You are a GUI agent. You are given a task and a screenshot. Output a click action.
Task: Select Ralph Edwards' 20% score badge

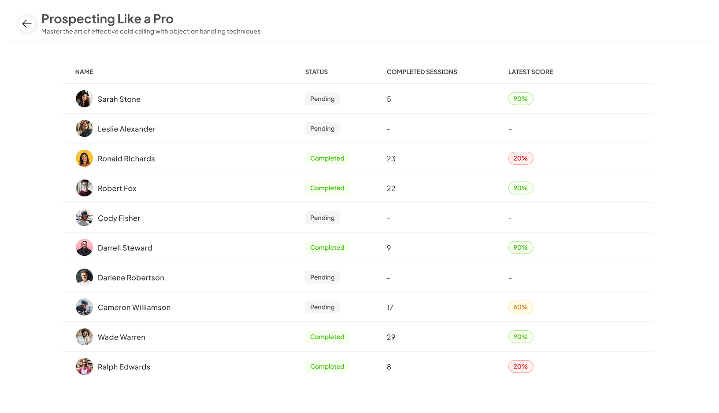coord(520,367)
